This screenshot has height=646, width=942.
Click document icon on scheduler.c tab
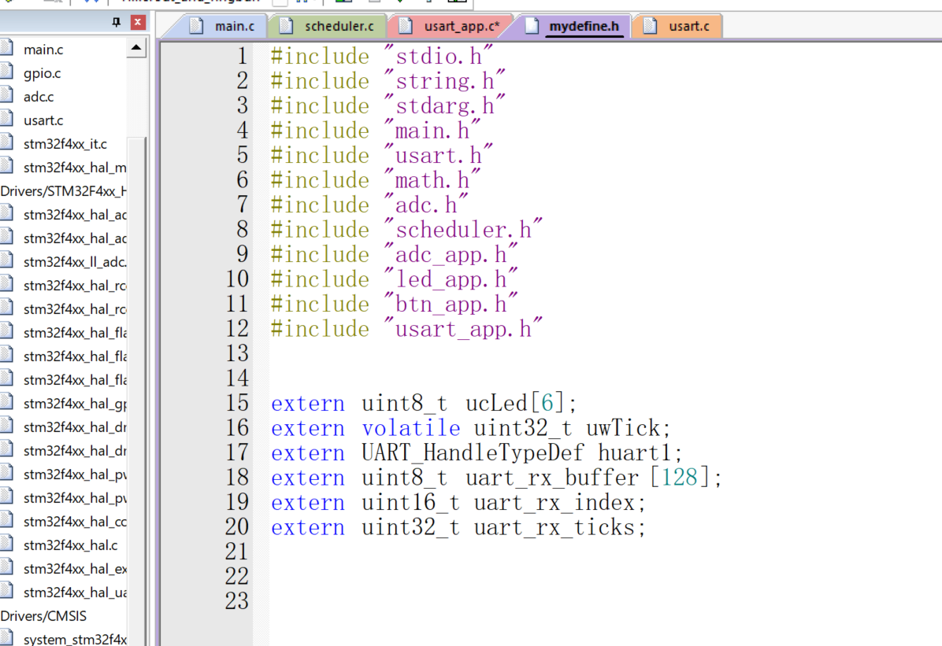point(286,26)
